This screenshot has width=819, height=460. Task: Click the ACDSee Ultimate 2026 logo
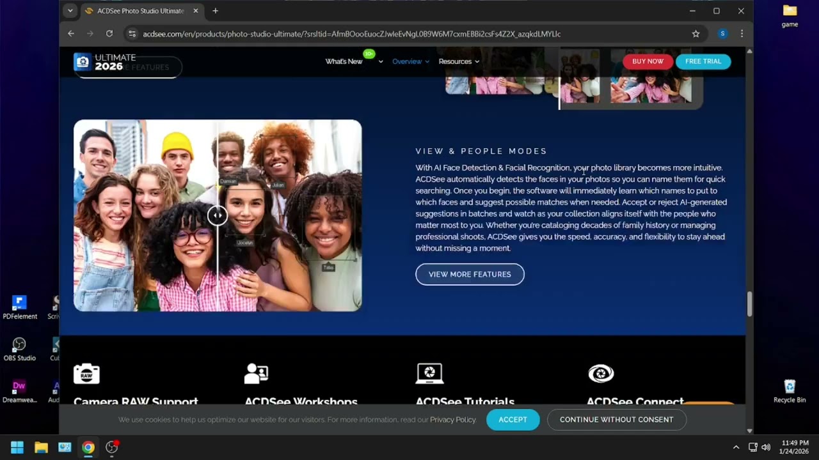[x=105, y=61]
